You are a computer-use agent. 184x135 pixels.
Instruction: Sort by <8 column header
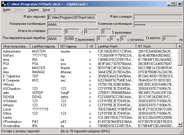point(92,46)
